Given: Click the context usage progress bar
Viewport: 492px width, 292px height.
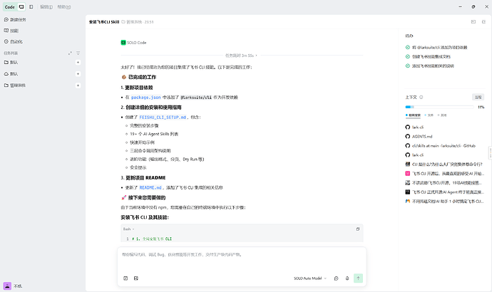Looking at the screenshot, I should point(439,107).
